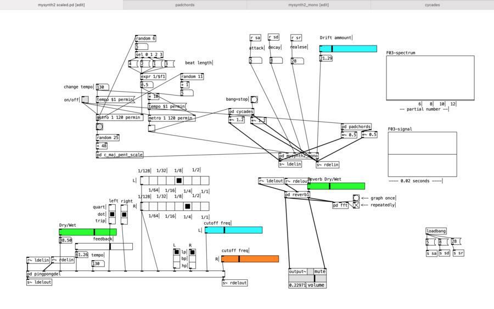Click the loadbang object box

[x=437, y=231]
